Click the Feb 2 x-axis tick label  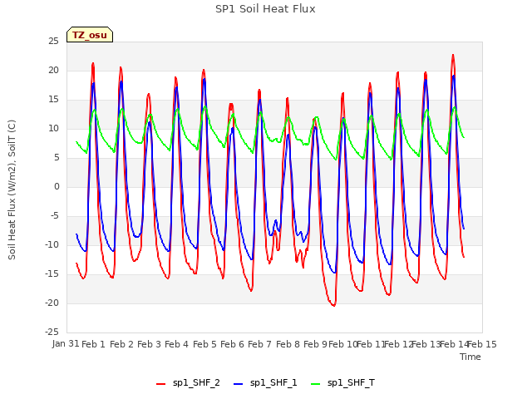121,344
